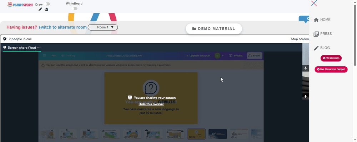The image size is (357, 142).
Task: Open BLOG in side menu
Action: pyautogui.click(x=322, y=48)
